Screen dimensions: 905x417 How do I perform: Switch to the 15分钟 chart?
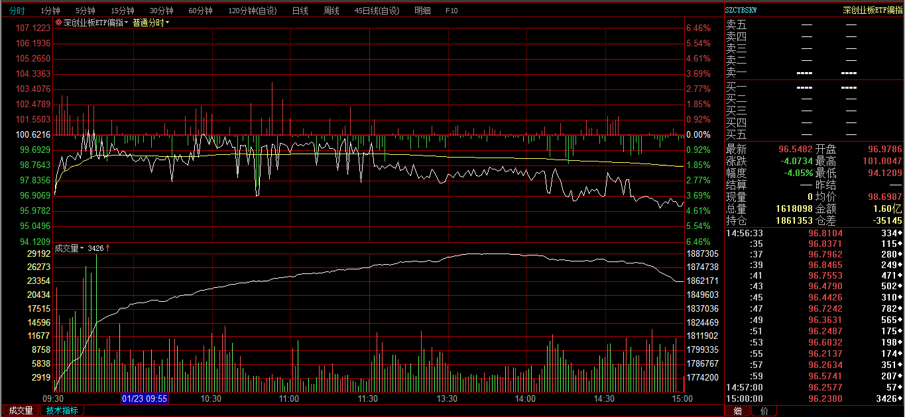pos(123,11)
